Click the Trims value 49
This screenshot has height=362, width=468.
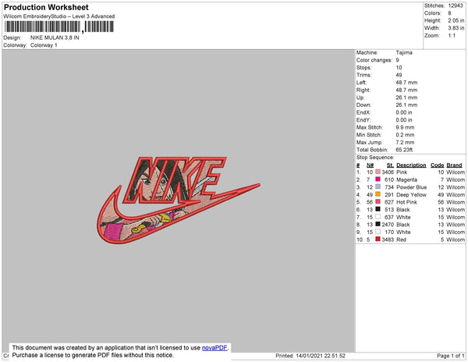pyautogui.click(x=399, y=75)
